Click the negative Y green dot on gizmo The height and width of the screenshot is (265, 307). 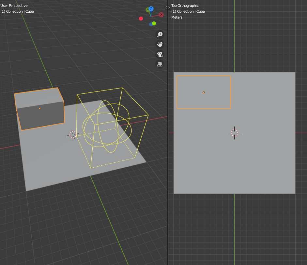click(154, 23)
